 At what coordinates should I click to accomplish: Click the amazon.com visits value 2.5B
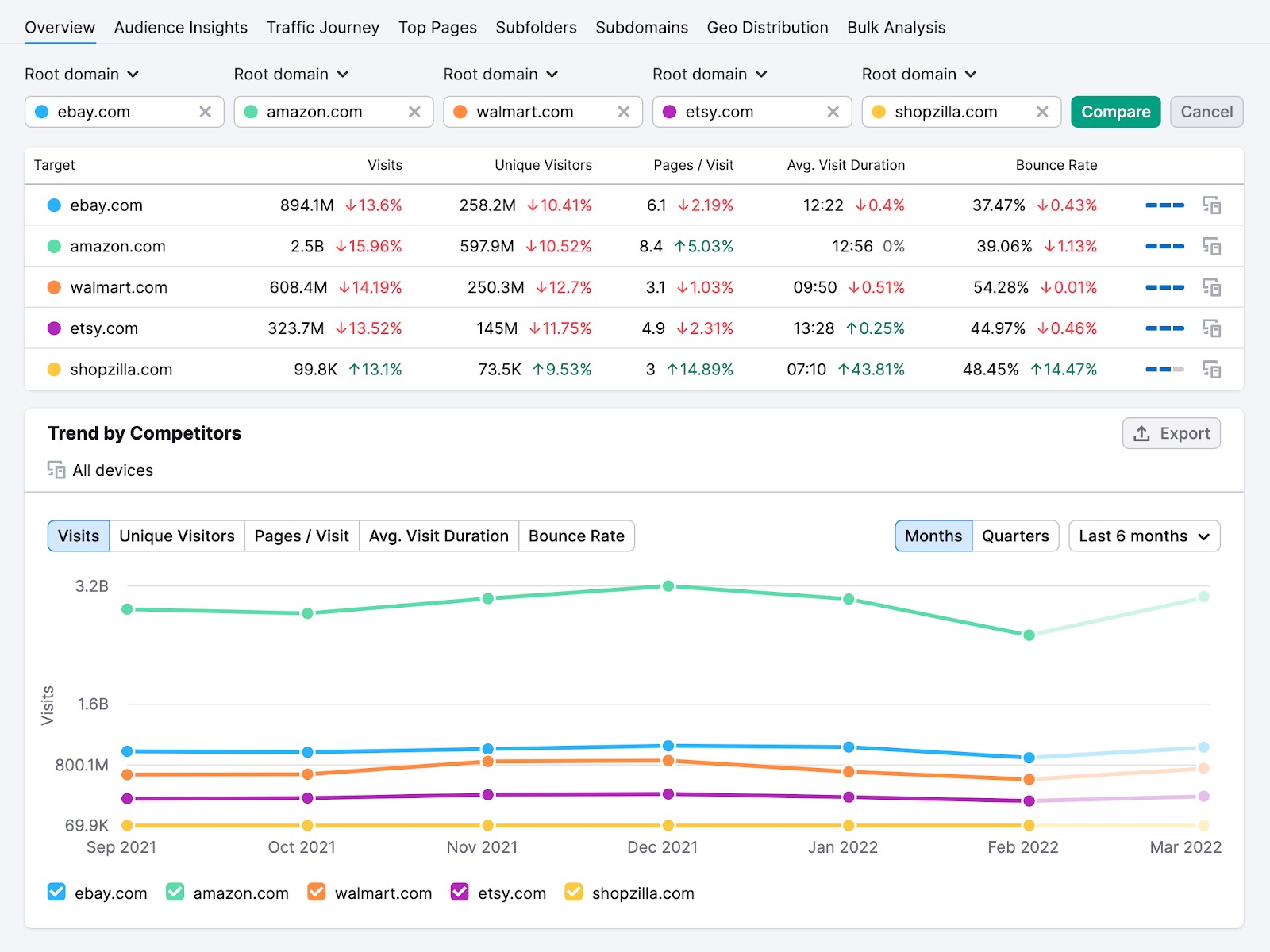(307, 247)
